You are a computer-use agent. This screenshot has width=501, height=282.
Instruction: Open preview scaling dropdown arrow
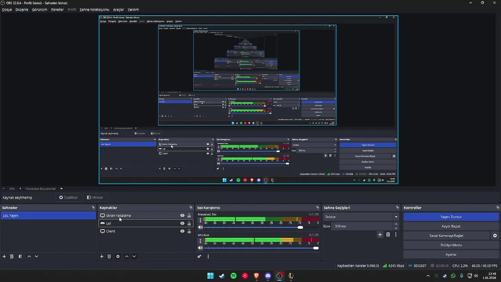point(61,189)
